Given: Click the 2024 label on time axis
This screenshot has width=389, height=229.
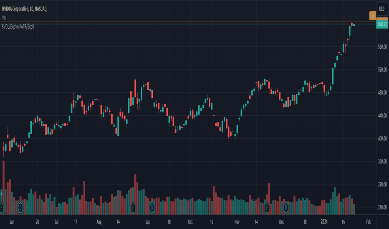Looking at the screenshot, I should coord(324,222).
